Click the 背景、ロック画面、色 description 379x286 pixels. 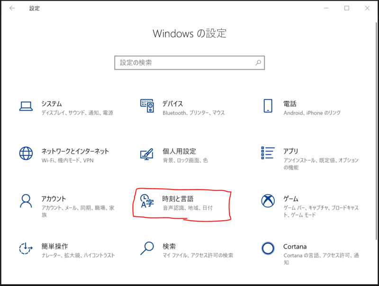click(x=185, y=161)
